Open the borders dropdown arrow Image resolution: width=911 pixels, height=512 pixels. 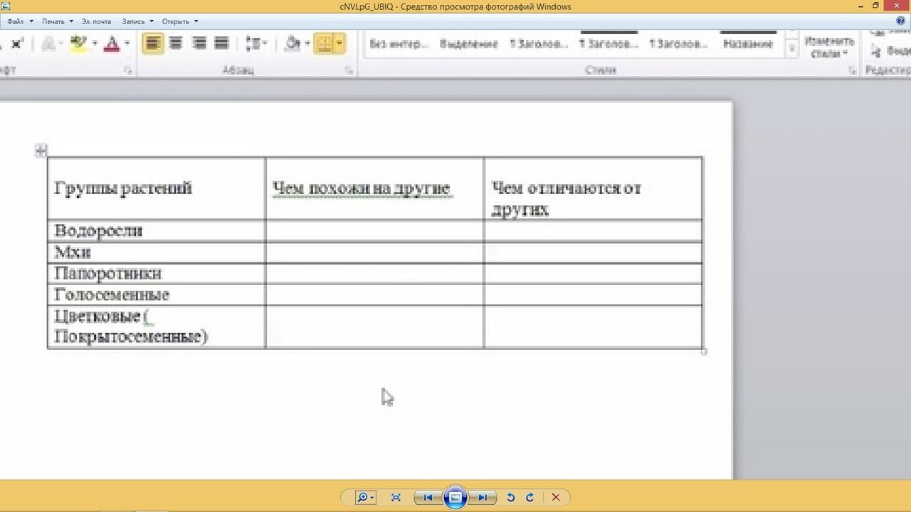tap(339, 43)
